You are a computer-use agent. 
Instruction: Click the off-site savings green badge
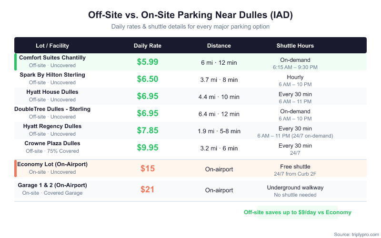click(297, 212)
